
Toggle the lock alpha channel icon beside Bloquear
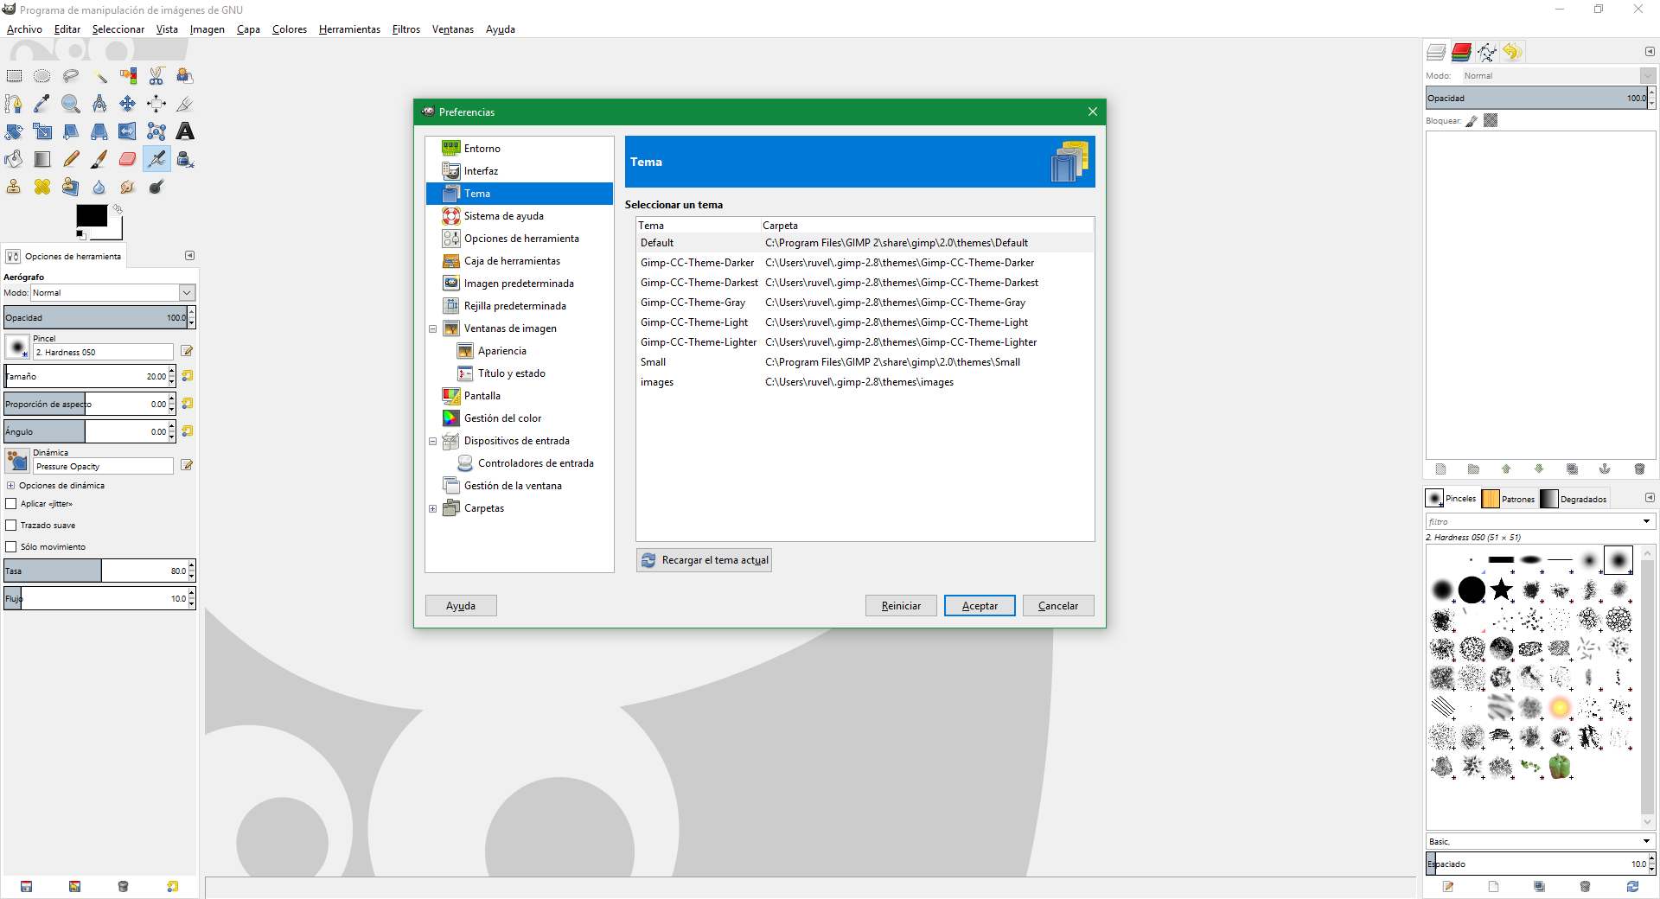coord(1491,121)
